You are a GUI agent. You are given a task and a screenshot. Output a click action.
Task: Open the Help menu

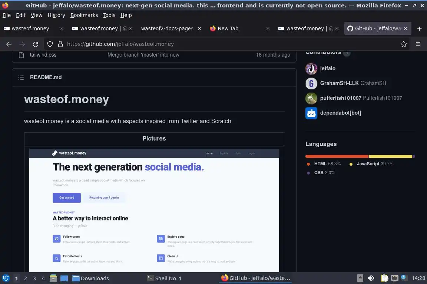[126, 15]
